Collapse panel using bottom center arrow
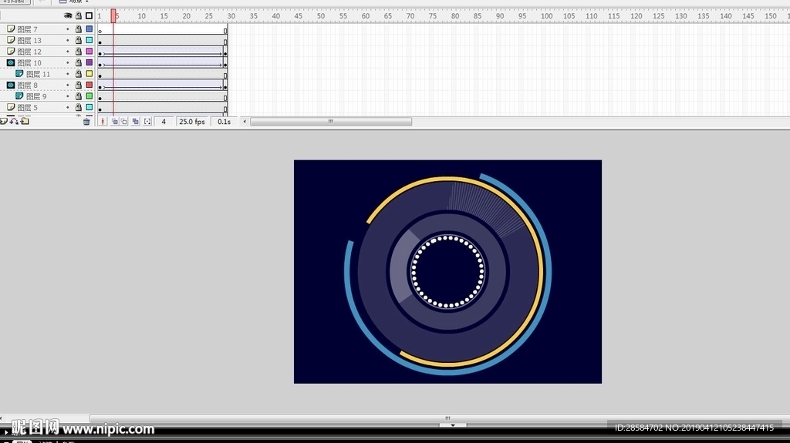Image resolution: width=790 pixels, height=443 pixels. tap(452, 425)
